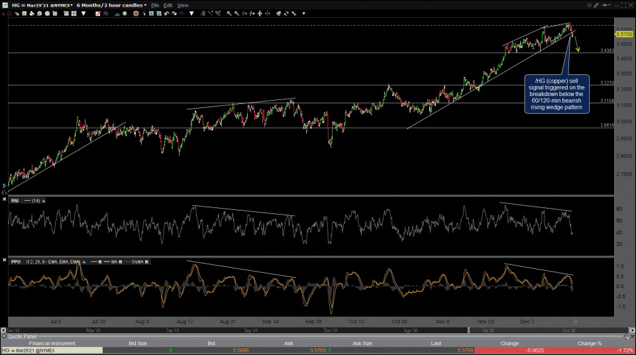Click the redo arrow in toolbar

pyautogui.click(x=174, y=13)
